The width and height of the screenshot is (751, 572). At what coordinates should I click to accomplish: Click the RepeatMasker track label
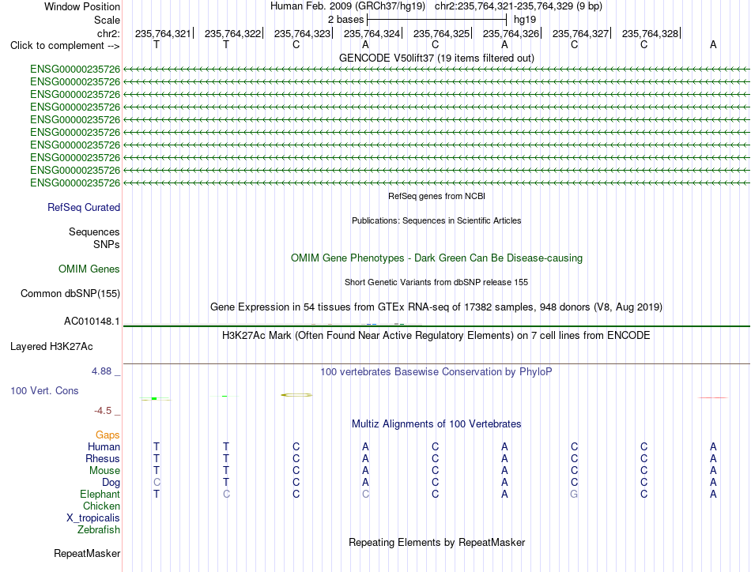87,553
